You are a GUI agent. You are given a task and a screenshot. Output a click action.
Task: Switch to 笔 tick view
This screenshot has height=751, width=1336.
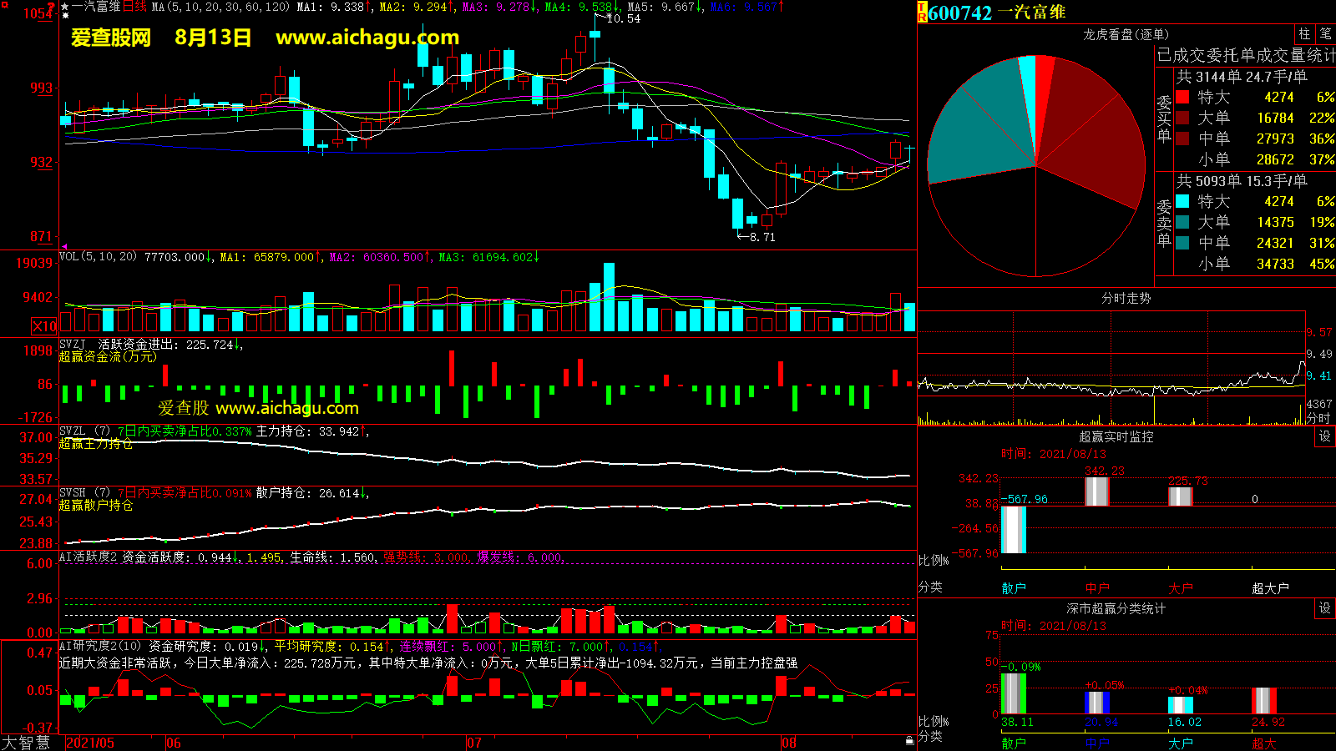pyautogui.click(x=1325, y=34)
